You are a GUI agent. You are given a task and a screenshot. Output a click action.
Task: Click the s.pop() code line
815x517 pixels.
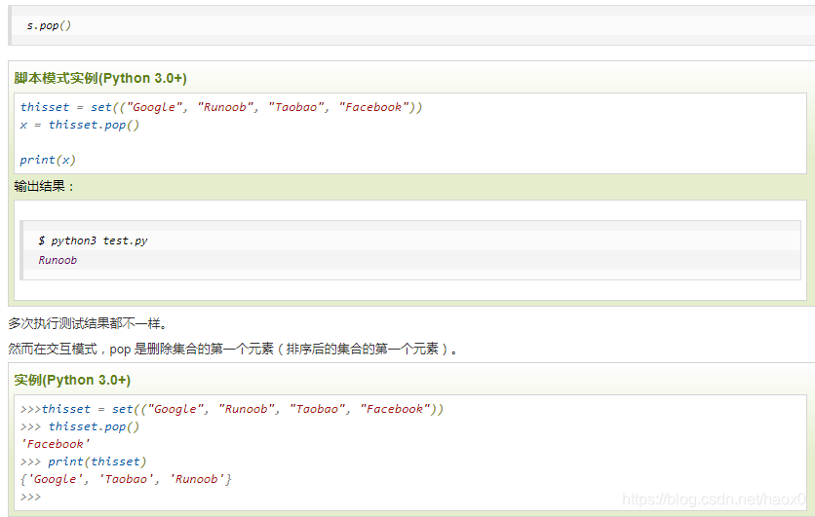click(49, 25)
